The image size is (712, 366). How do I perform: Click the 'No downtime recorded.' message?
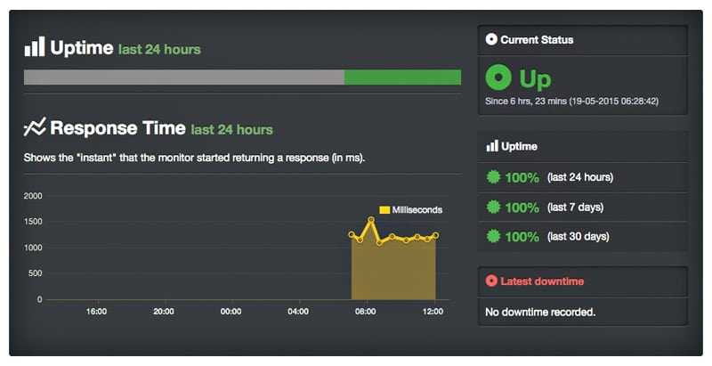pyautogui.click(x=540, y=313)
